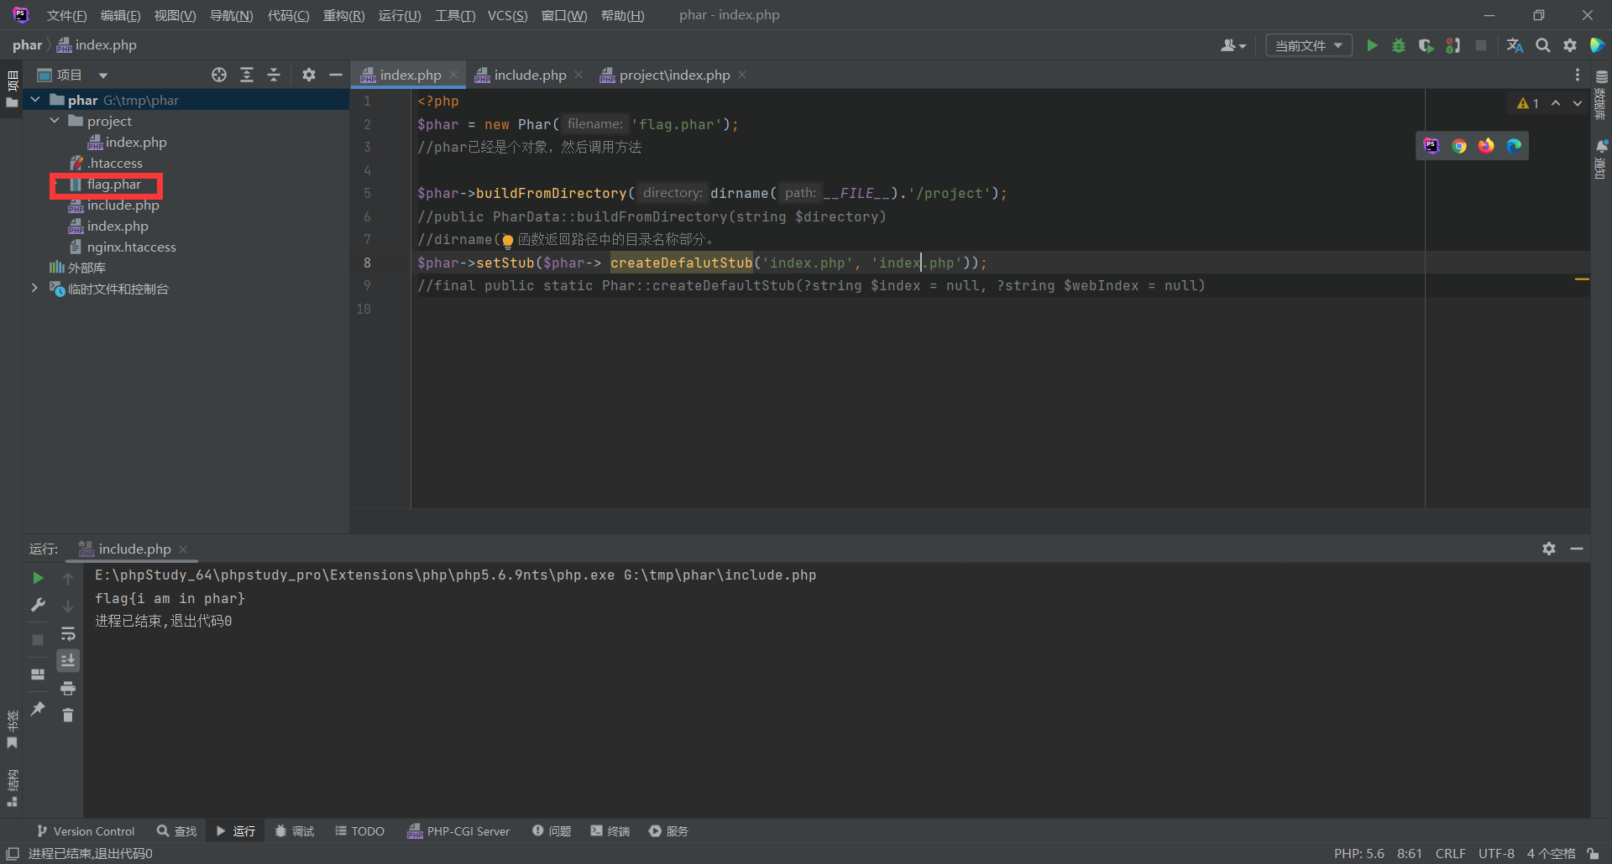Go to next highlighted warning arrow

pyautogui.click(x=1578, y=103)
